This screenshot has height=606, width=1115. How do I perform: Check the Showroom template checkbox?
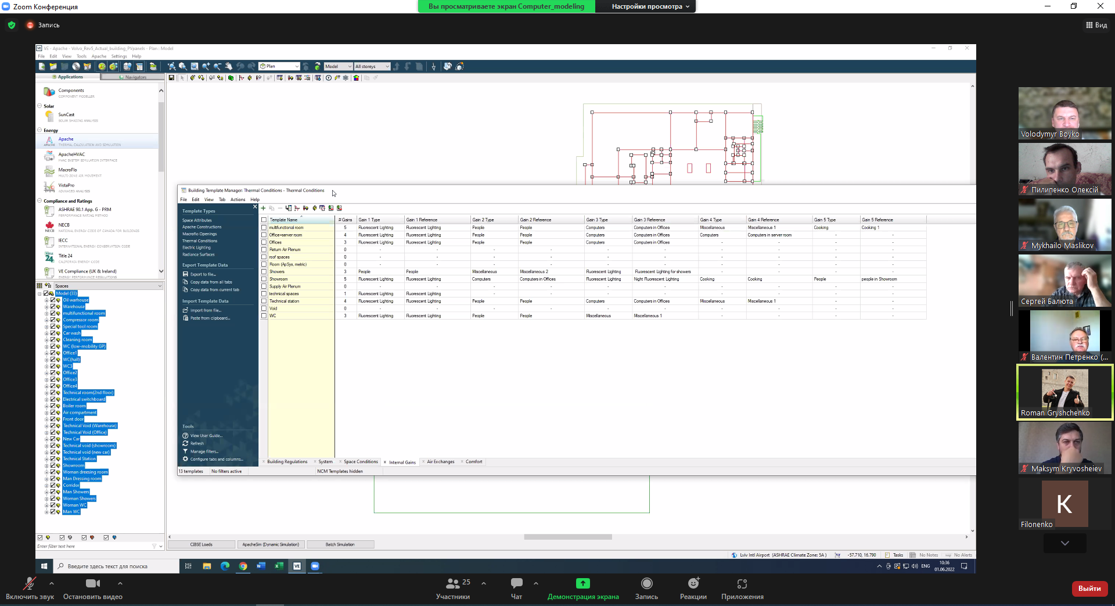coord(264,279)
